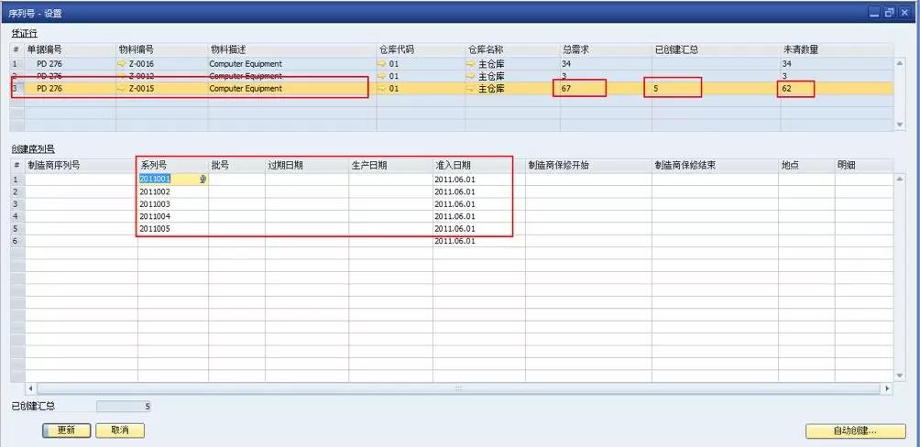Click 主仓库 link arrow in first row
The width and height of the screenshot is (920, 447).
pyautogui.click(x=471, y=64)
